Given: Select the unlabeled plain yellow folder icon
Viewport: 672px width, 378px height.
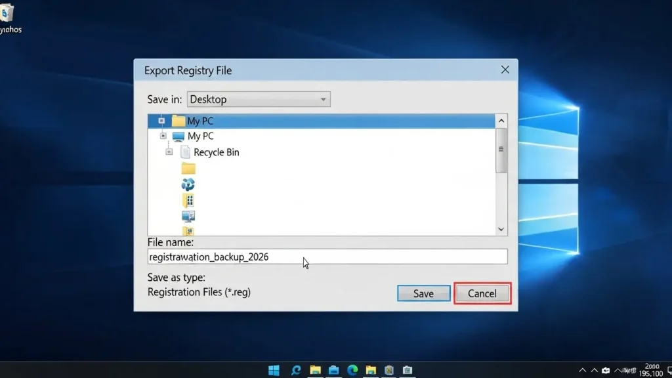Looking at the screenshot, I should point(188,168).
